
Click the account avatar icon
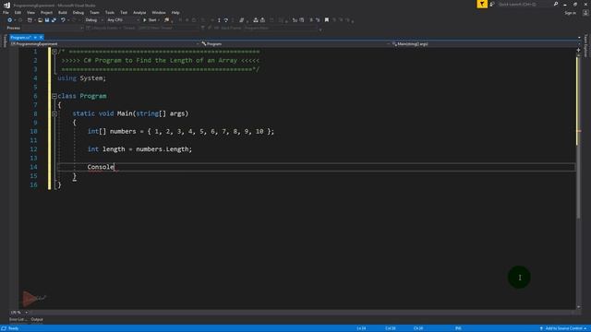click(x=585, y=13)
